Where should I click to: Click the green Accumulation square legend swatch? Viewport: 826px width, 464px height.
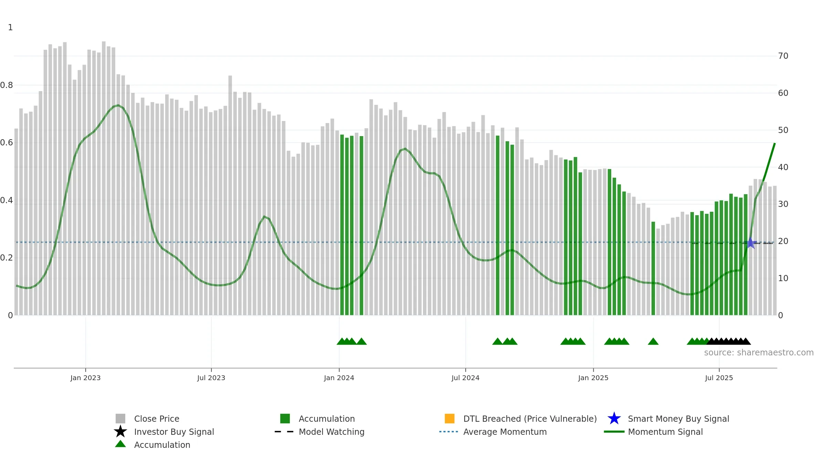(x=285, y=418)
